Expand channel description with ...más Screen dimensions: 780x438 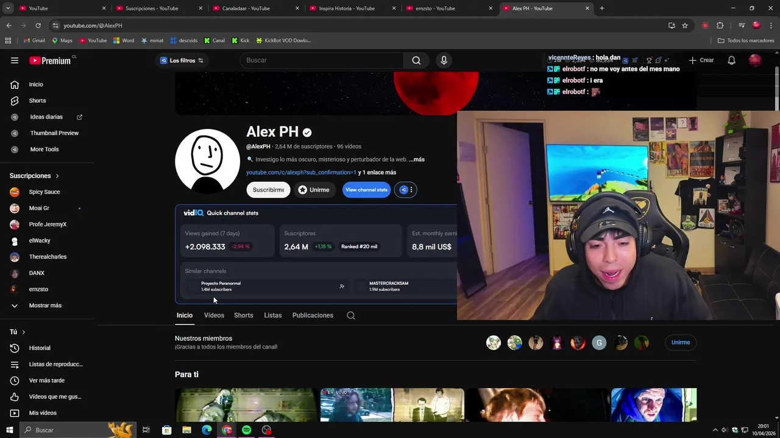[x=417, y=159]
